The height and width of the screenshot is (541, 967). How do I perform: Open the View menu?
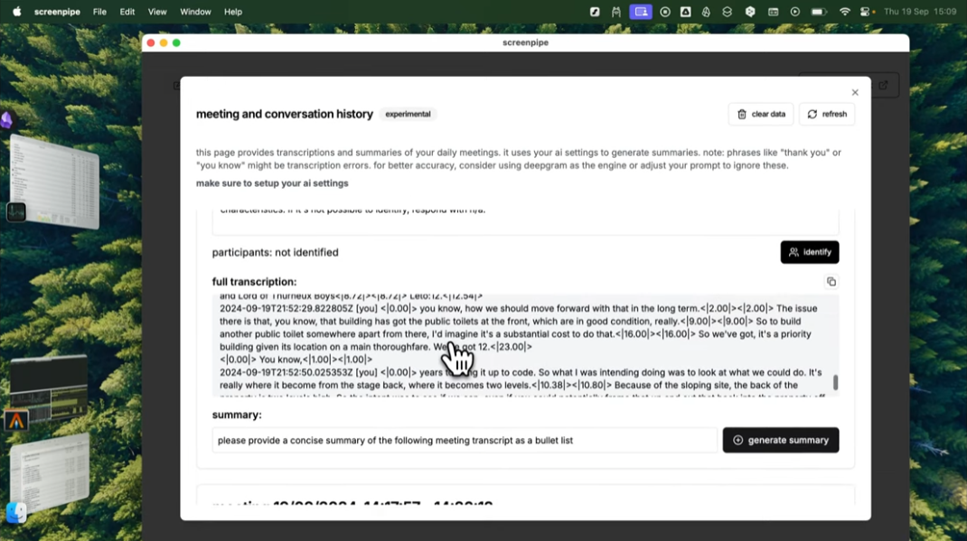click(x=157, y=12)
